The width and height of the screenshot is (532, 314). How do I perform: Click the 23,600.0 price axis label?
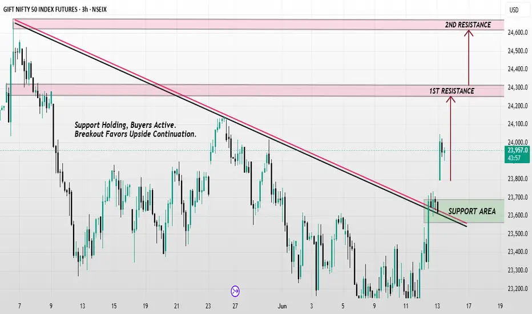pos(518,215)
